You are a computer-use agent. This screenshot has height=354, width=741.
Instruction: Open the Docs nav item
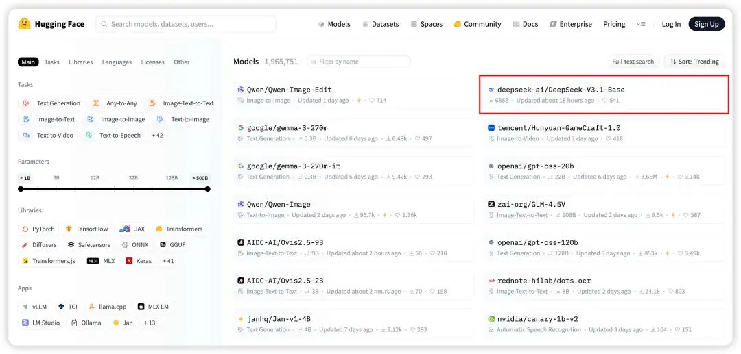pyautogui.click(x=525, y=24)
